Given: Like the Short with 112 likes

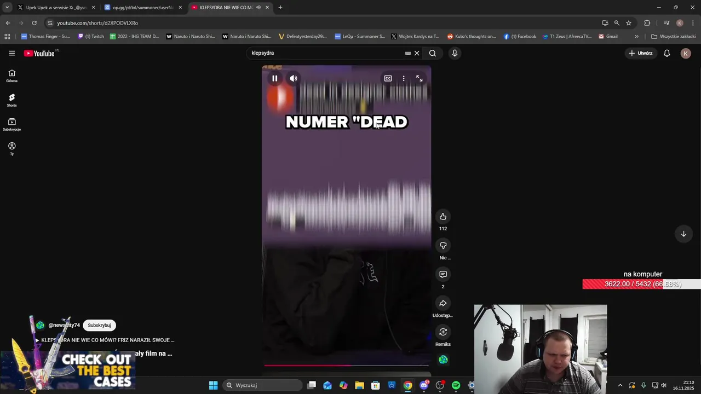Looking at the screenshot, I should pyautogui.click(x=443, y=217).
